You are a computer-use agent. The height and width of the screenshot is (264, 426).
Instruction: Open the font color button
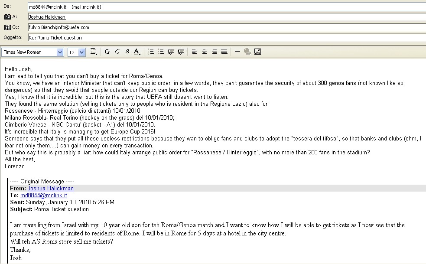pos(137,52)
